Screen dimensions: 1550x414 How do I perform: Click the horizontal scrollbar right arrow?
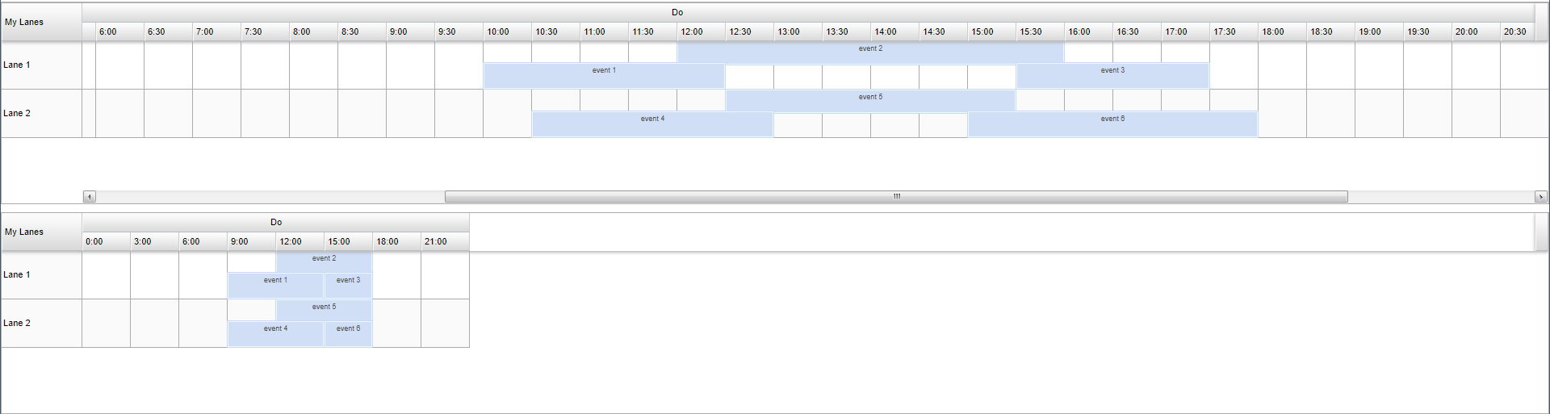tap(1540, 197)
